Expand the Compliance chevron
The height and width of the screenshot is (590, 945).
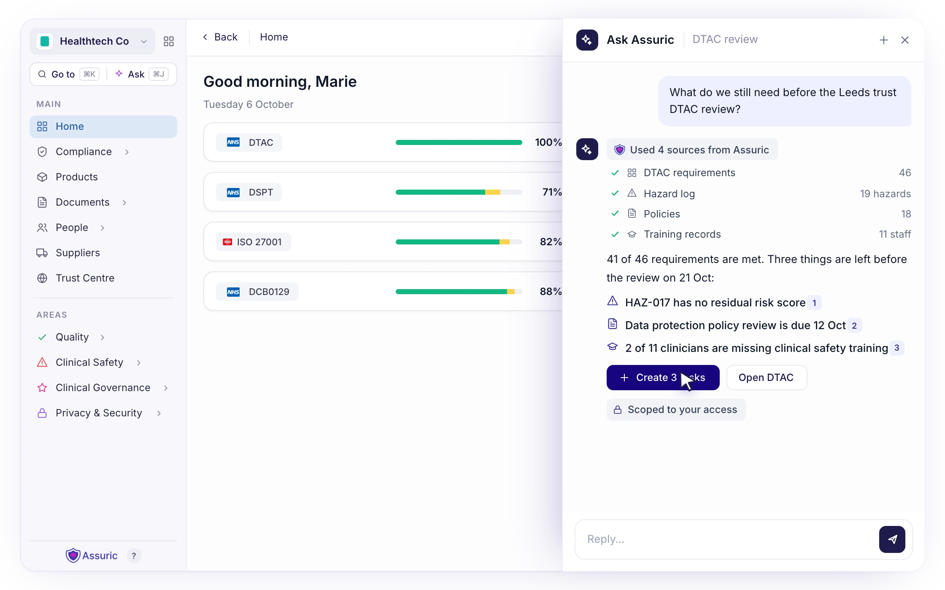[x=127, y=152]
